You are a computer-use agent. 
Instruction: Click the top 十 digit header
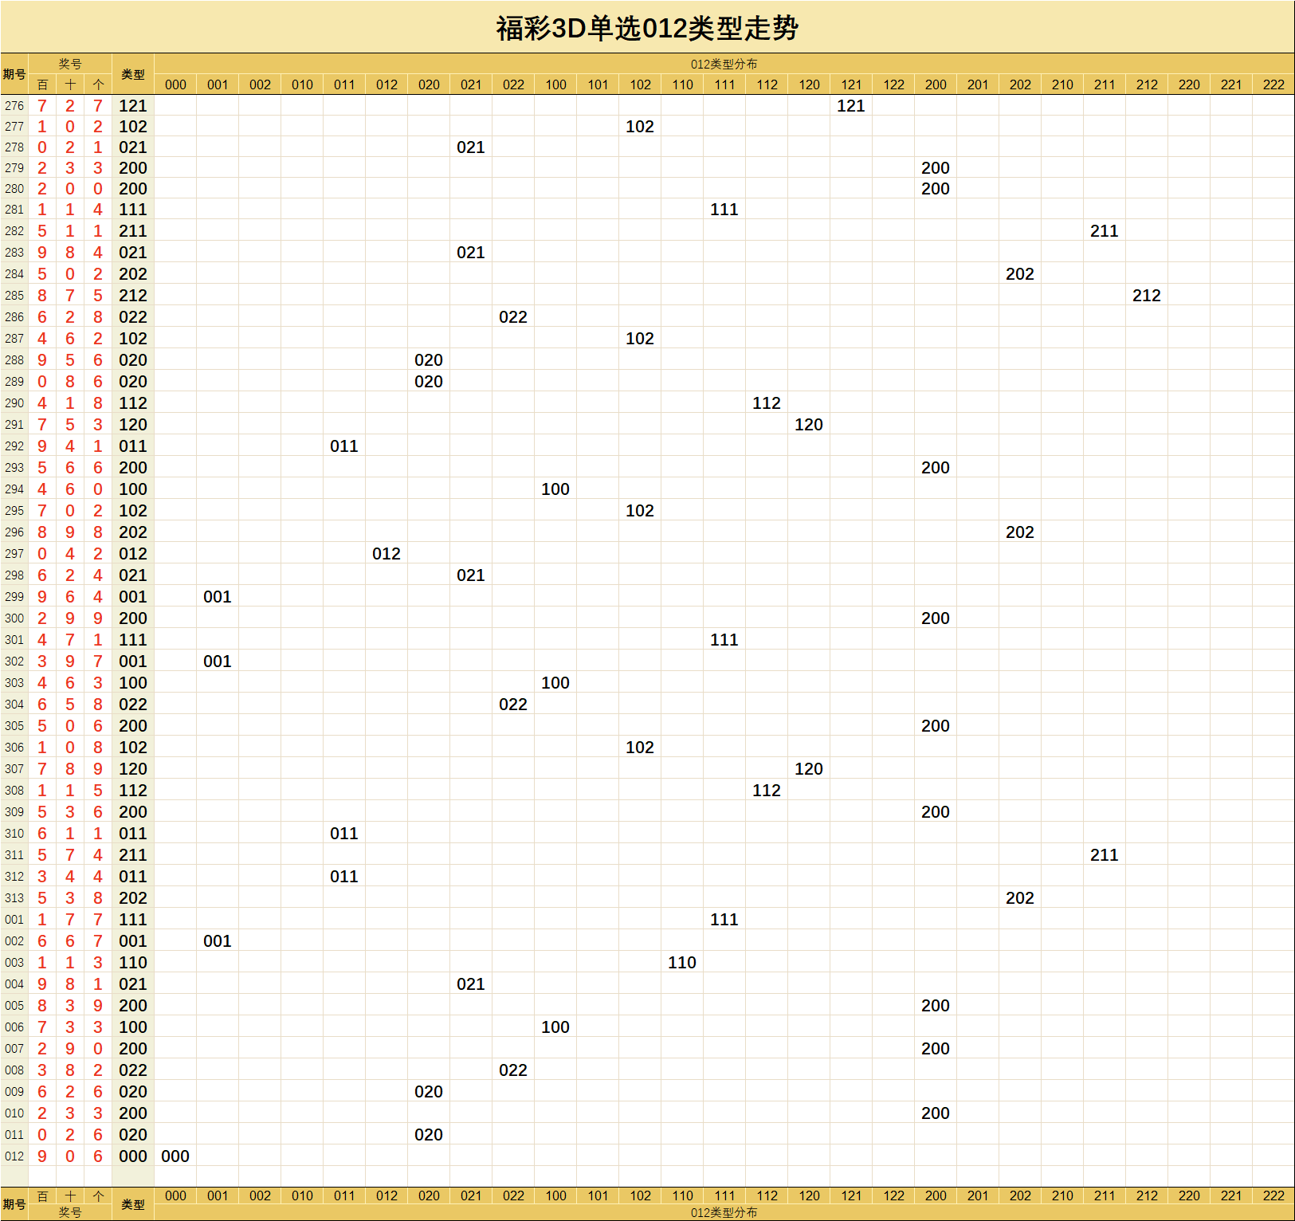pos(70,84)
